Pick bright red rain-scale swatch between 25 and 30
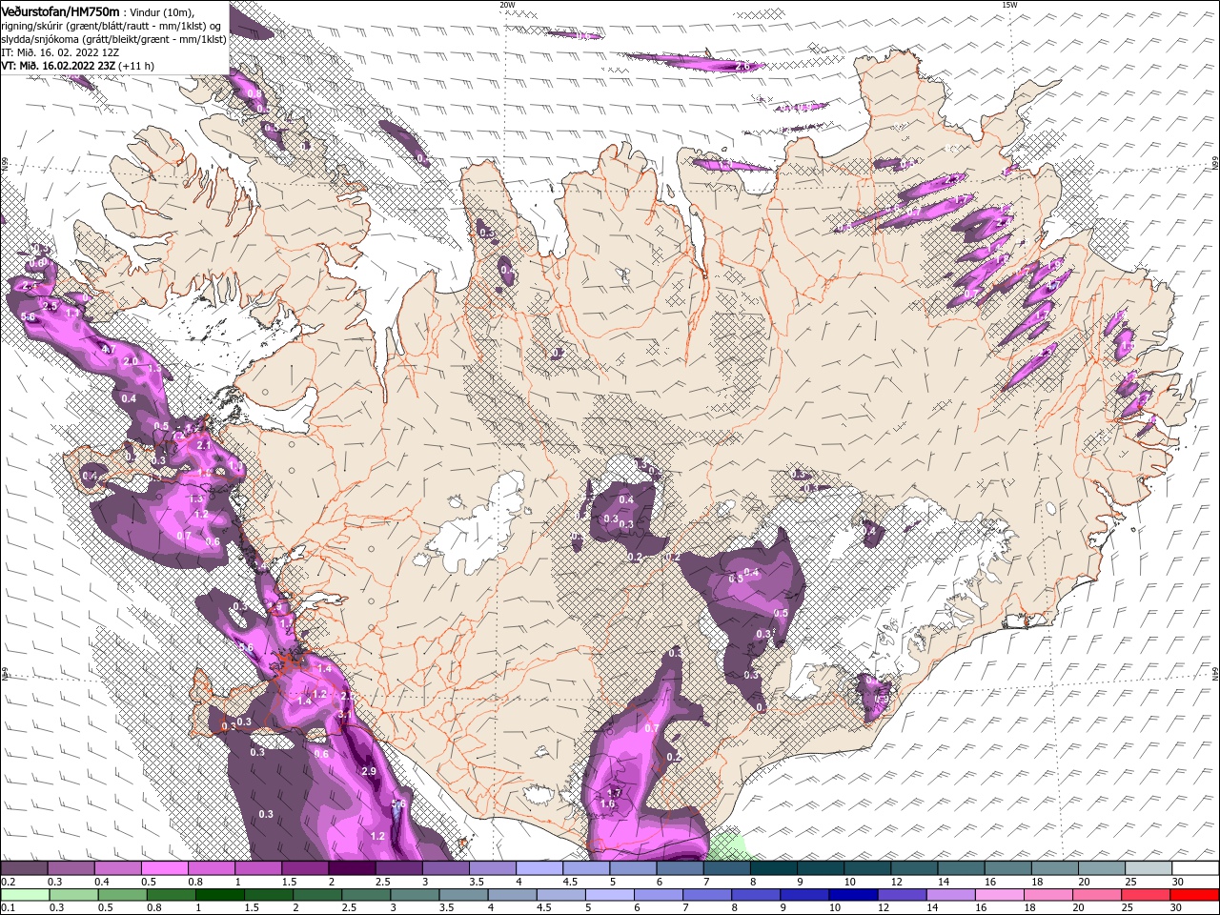 1193,895
